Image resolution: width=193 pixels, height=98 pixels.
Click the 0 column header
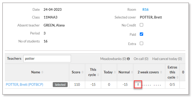click(183, 72)
